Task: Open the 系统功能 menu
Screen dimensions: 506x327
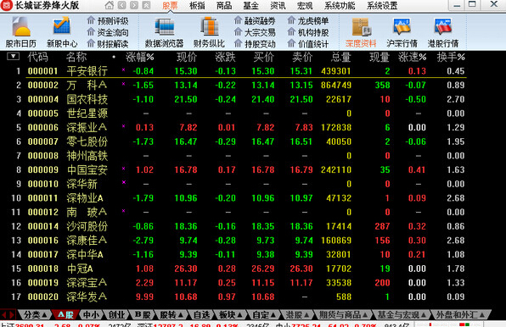Action: click(x=340, y=5)
